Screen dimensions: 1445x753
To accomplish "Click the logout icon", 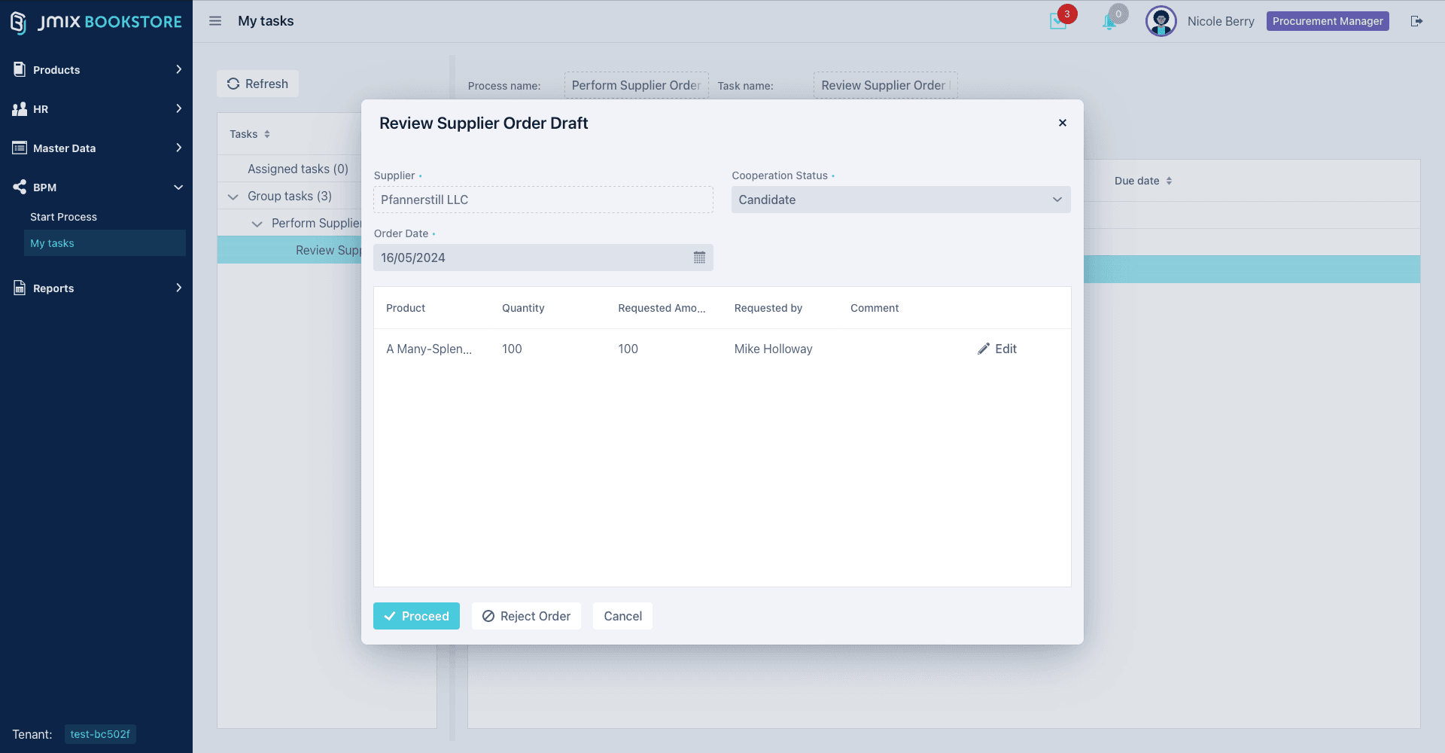I will pos(1416,21).
